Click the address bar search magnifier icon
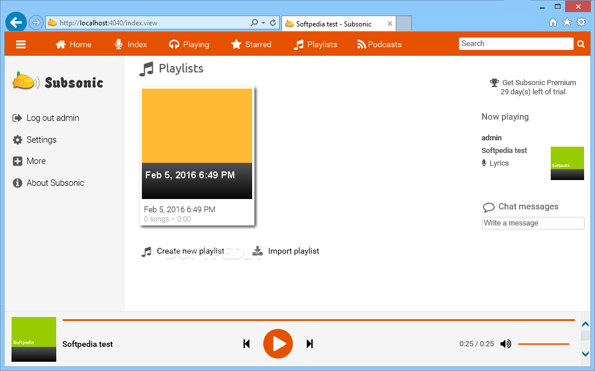Screen dimensions: 595x371 (254, 23)
